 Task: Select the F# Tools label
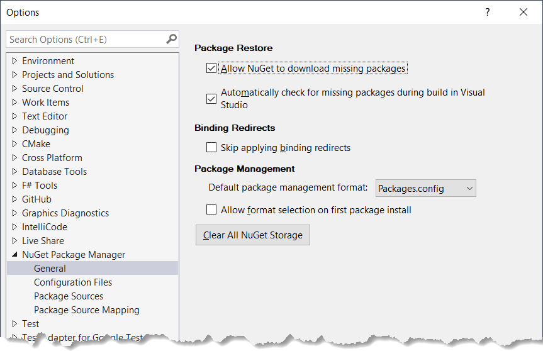click(40, 186)
